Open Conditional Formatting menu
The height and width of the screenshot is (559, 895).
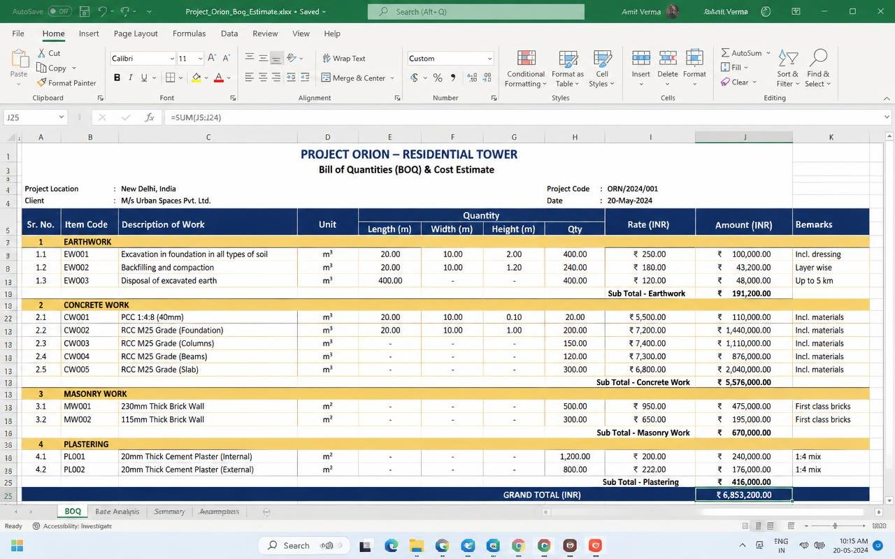point(526,68)
